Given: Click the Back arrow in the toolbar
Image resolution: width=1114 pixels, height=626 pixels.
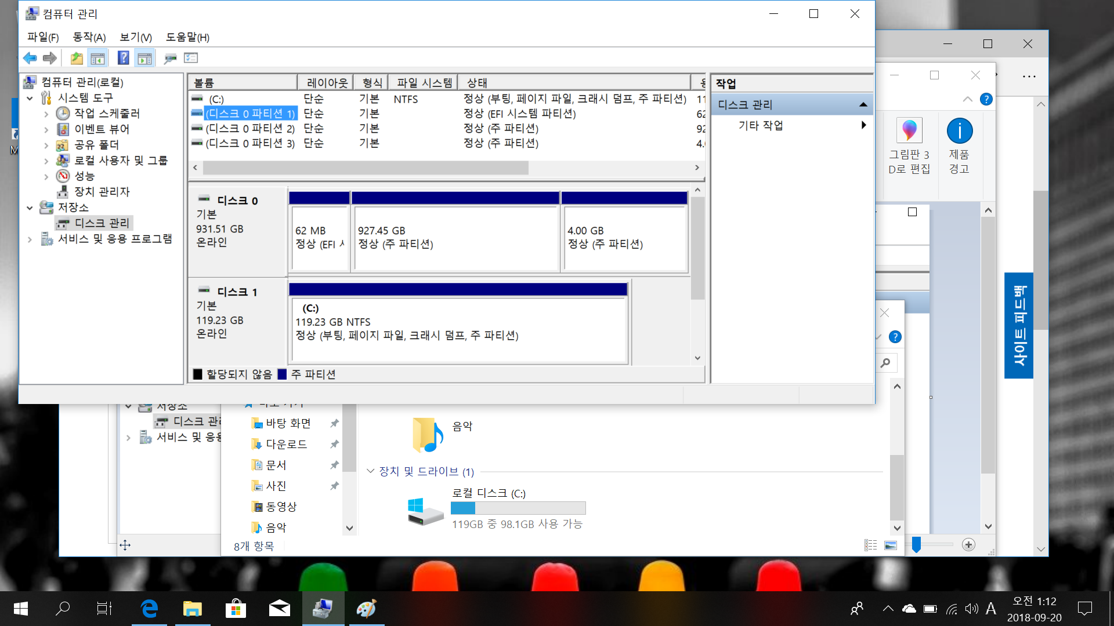Looking at the screenshot, I should 30,58.
